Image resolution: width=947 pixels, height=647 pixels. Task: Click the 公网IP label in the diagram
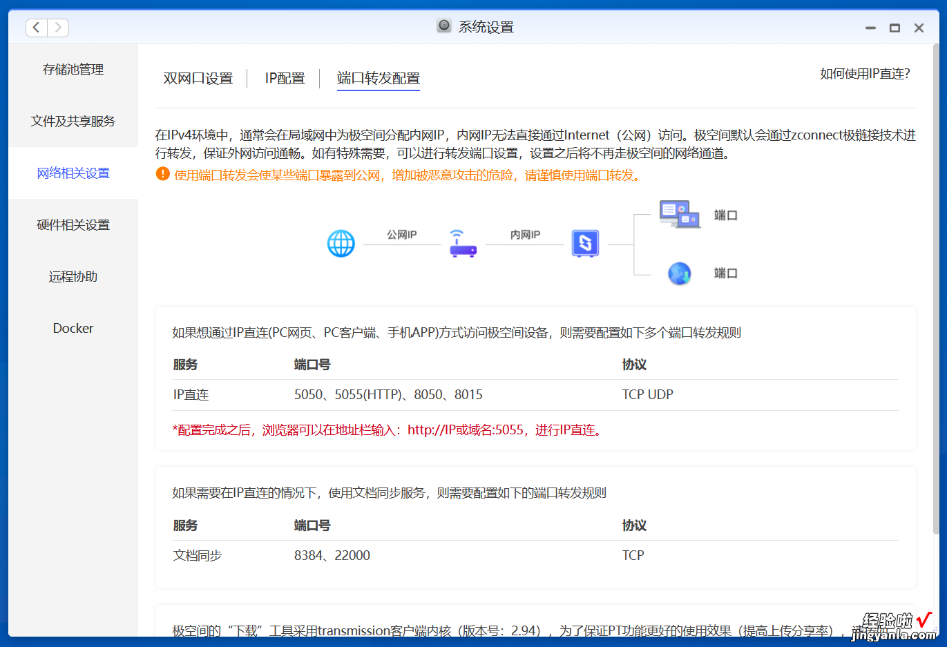(x=402, y=235)
